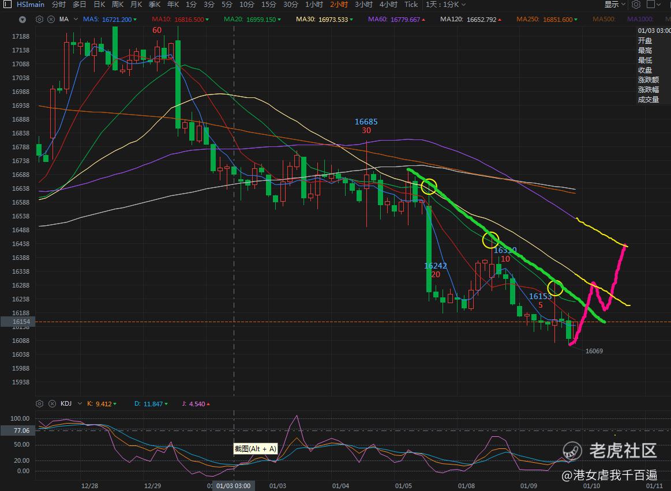Click the 12/29 date on time axis

[152, 486]
